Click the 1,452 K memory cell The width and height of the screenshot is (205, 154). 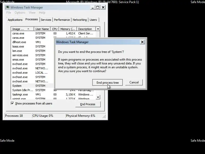click(x=71, y=33)
